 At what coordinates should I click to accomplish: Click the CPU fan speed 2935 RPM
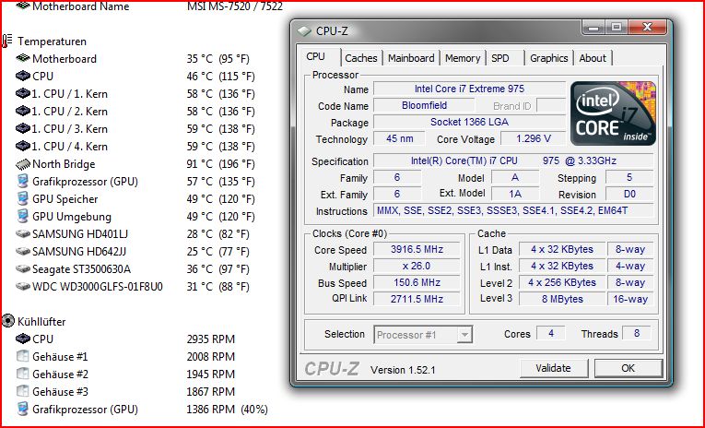click(x=211, y=339)
